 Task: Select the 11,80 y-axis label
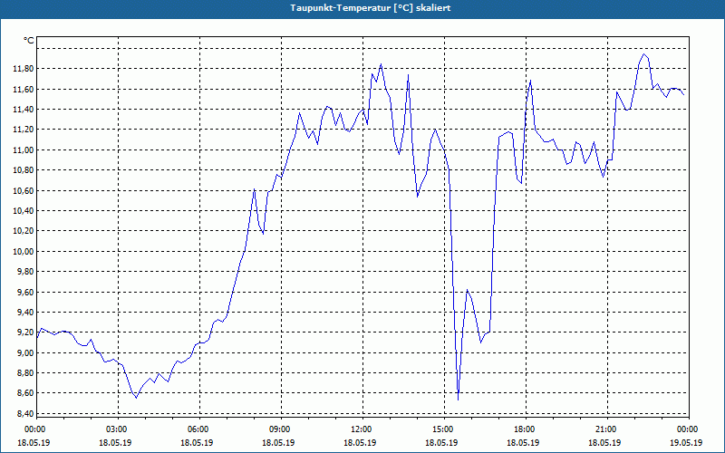[24, 69]
